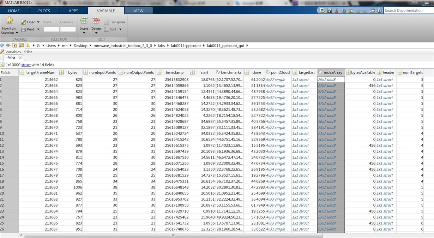Expand the Open dropdown arrow
Image resolution: width=434 pixels, height=238 pixels.
[38, 22]
